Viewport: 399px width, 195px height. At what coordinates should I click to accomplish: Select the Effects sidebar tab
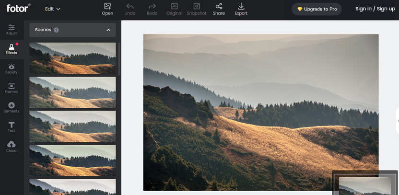[12, 49]
